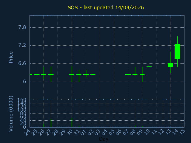
Task: Select the 6.6 price tick label
Action: point(22,63)
